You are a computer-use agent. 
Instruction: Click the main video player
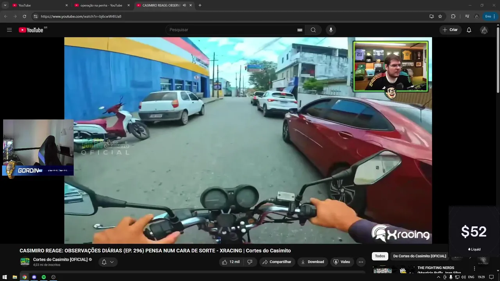coord(248,140)
